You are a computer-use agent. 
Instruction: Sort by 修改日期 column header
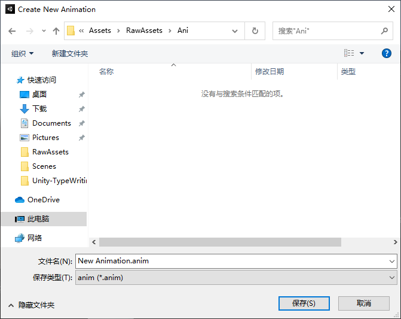point(270,71)
